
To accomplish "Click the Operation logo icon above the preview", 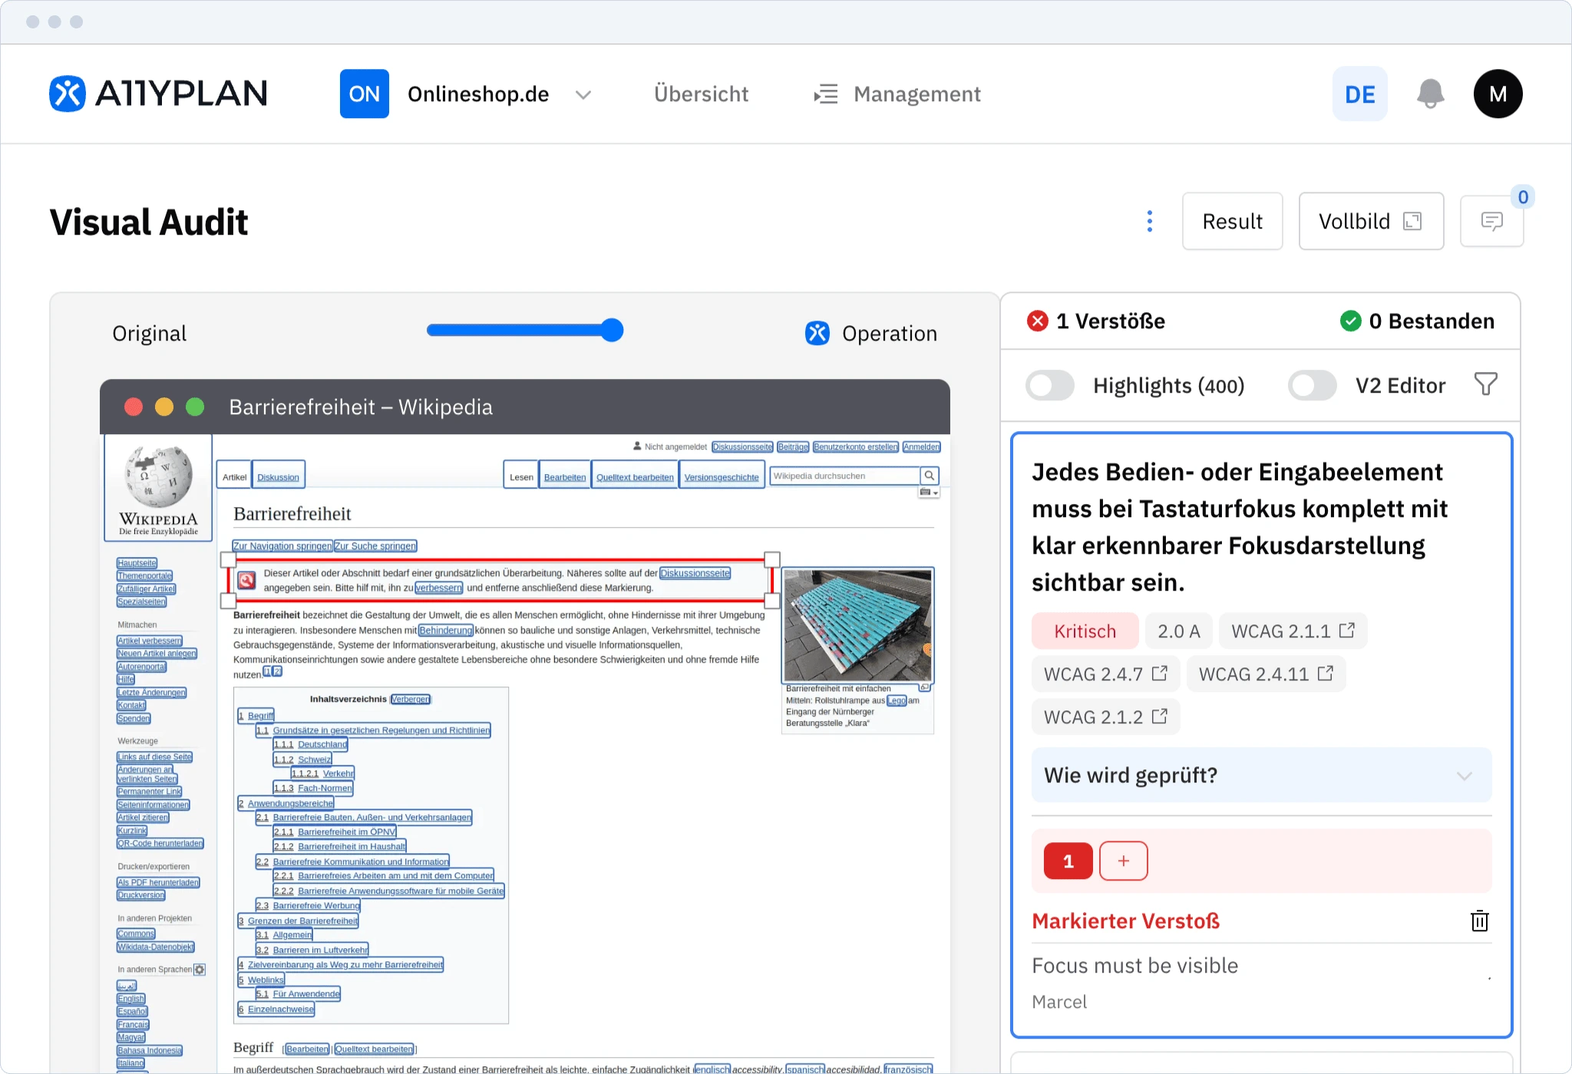I will click(x=817, y=333).
